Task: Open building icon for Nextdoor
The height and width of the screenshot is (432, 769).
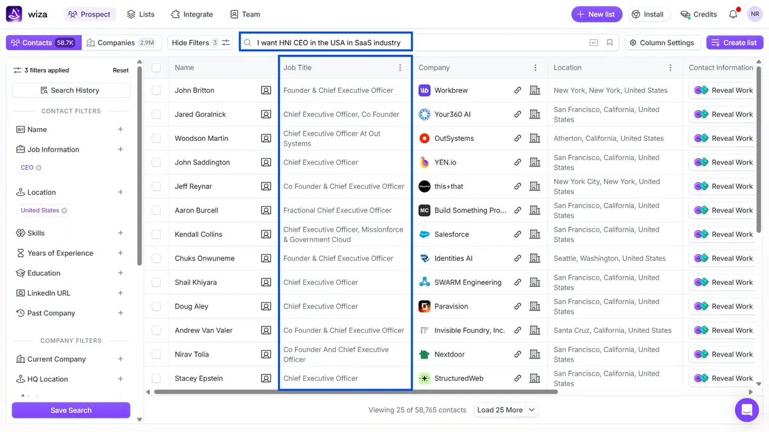Action: pyautogui.click(x=535, y=355)
